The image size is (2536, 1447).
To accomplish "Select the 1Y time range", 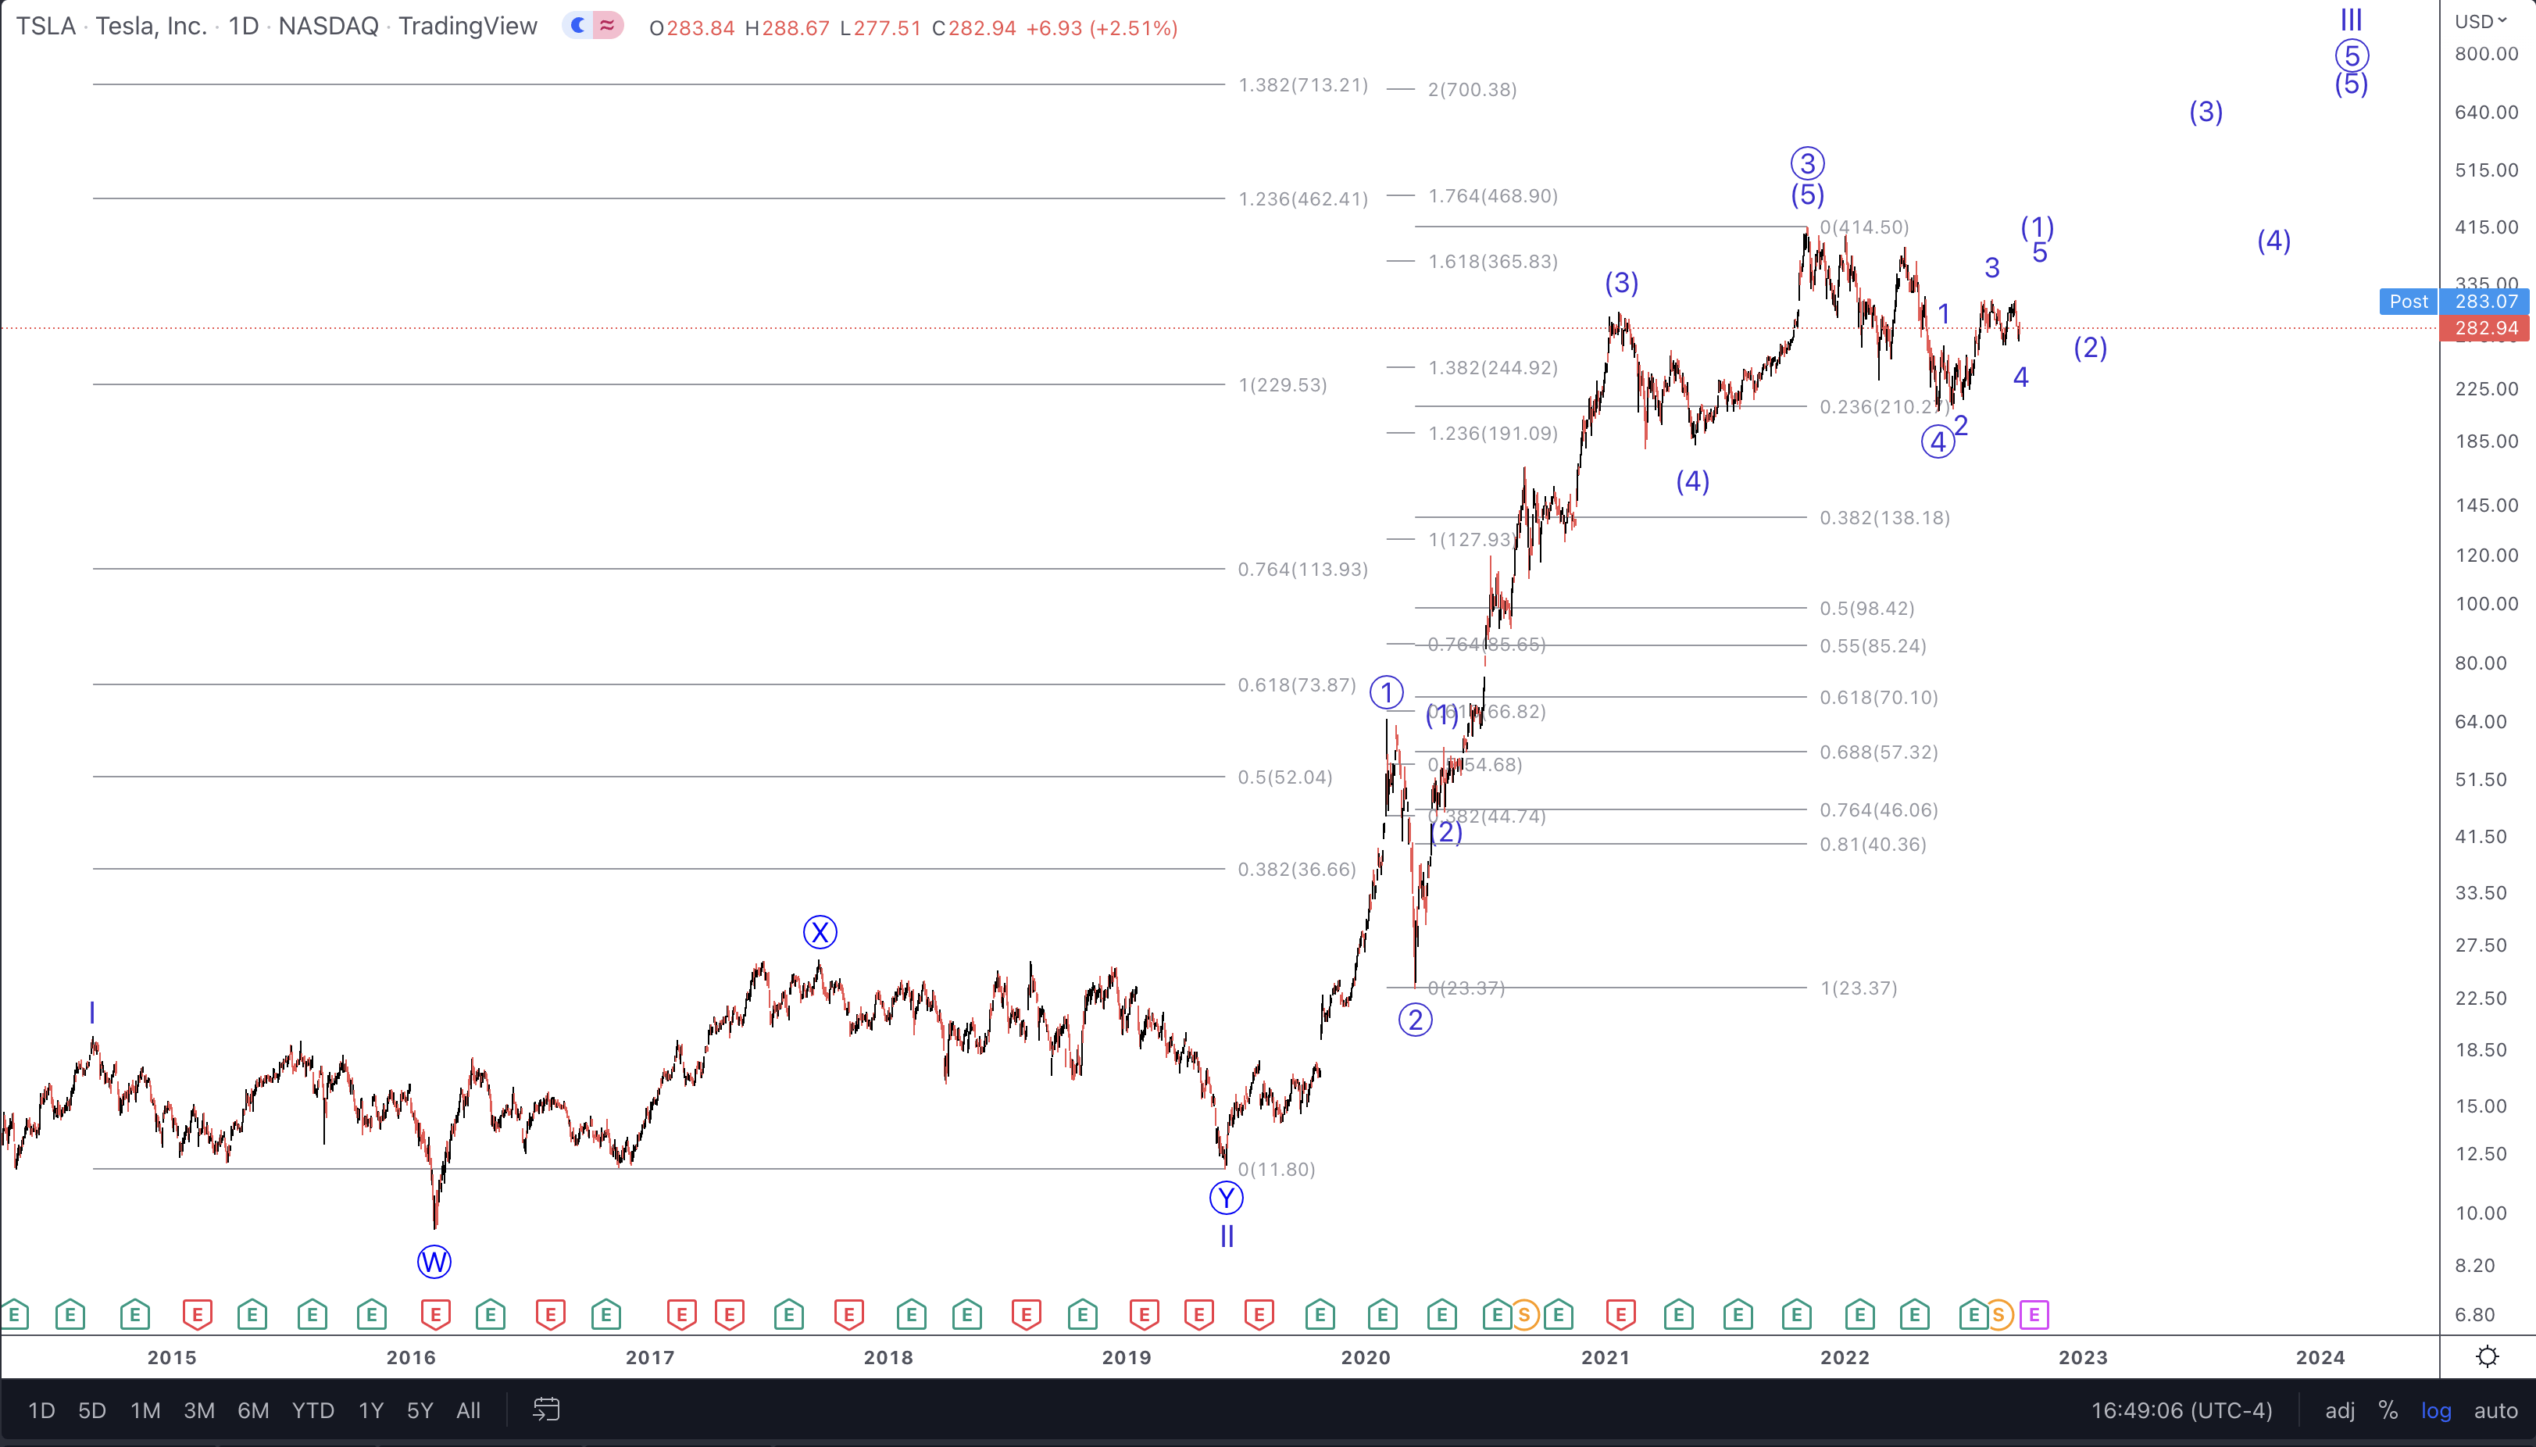I will 370,1409.
